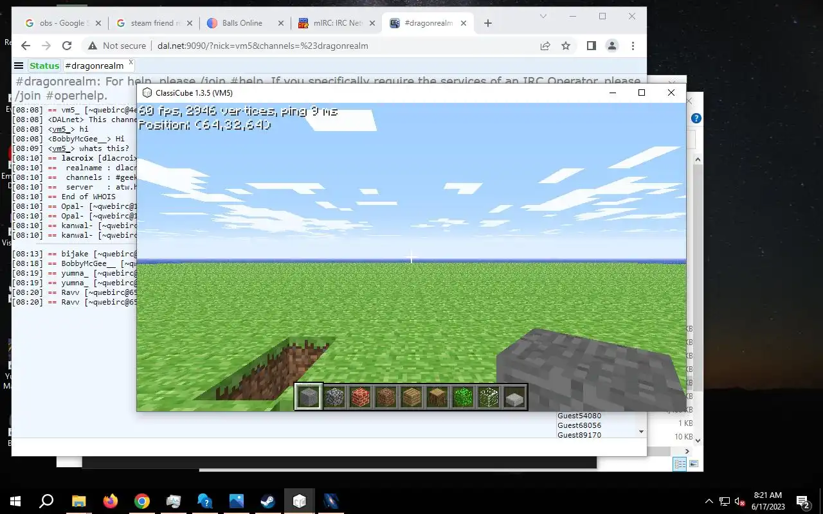Click the bijake join line in chat
Viewport: 823px width, 514px height.
(x=75, y=254)
